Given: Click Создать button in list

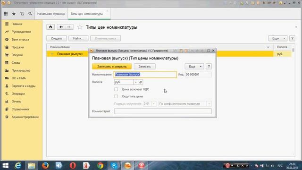Looking at the screenshot, I should coord(57,38).
